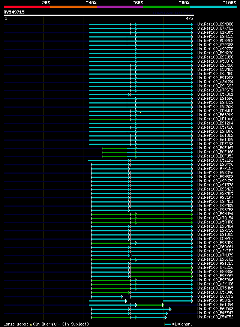Open hit UniRef100_A5BRK8
Image resolution: width=240 pixels, height=327 pixels.
tap(215, 40)
